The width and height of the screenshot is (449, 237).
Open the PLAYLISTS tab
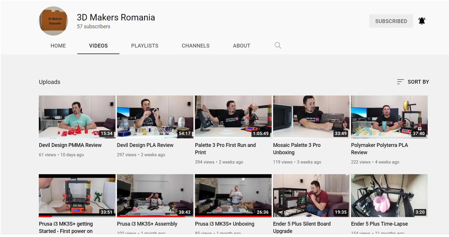(x=145, y=46)
